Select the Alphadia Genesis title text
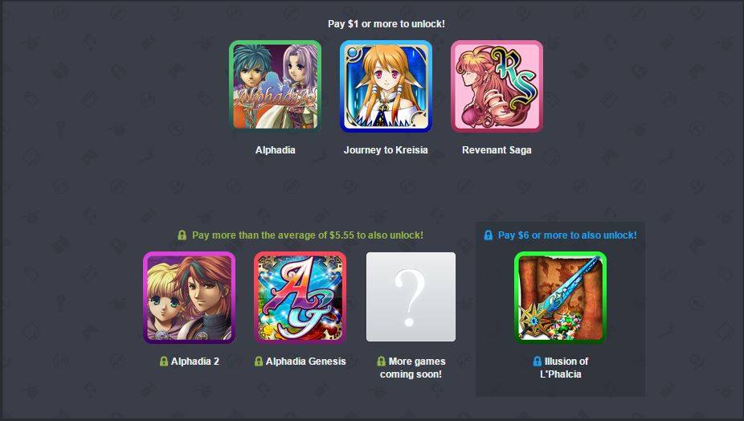744x421 pixels. tap(305, 362)
